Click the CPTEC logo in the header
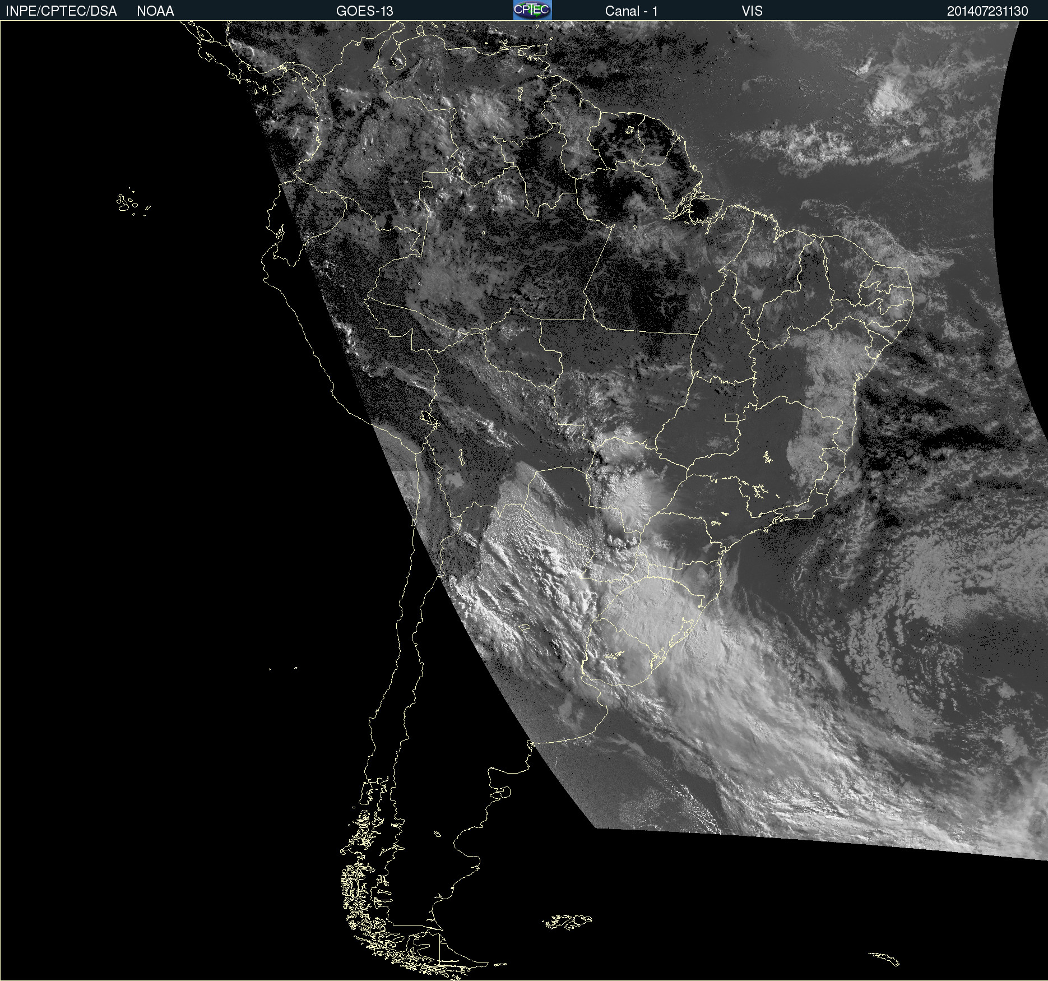 click(532, 10)
